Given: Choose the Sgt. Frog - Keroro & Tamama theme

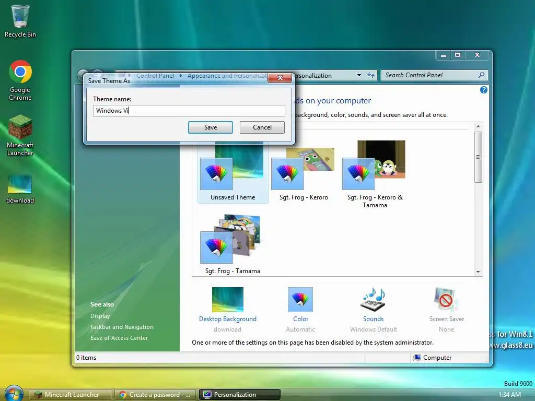Looking at the screenshot, I should tap(375, 174).
